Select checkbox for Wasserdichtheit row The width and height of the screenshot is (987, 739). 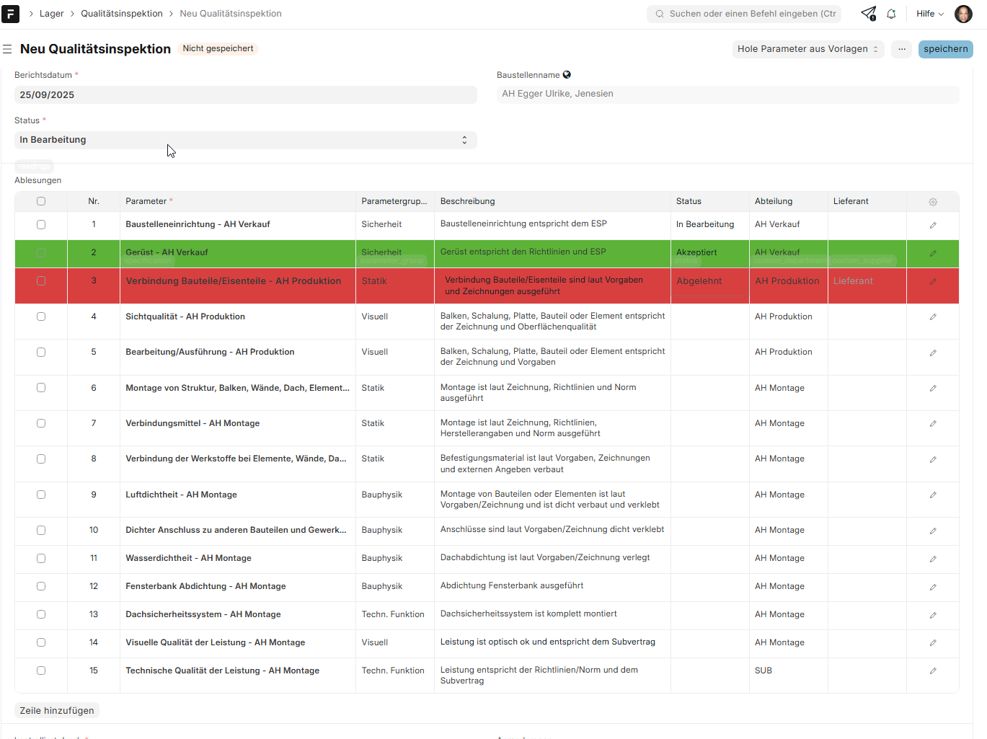click(41, 558)
